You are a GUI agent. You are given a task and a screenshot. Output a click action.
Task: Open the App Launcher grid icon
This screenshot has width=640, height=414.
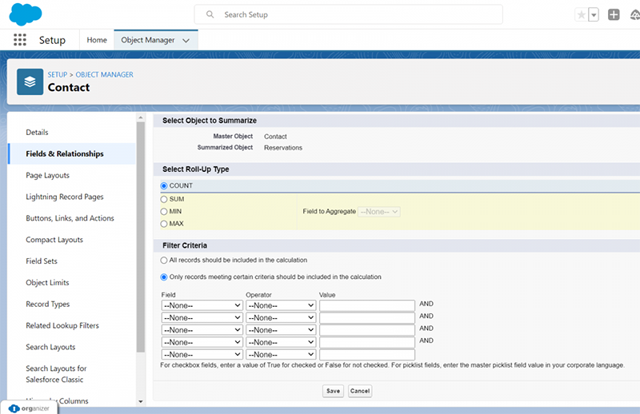coord(19,40)
